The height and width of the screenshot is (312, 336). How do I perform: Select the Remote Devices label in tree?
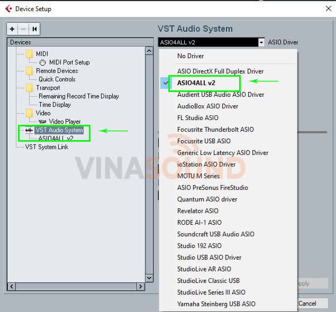tap(57, 71)
